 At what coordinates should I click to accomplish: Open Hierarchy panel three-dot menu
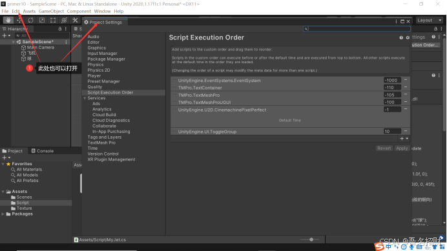click(66, 29)
